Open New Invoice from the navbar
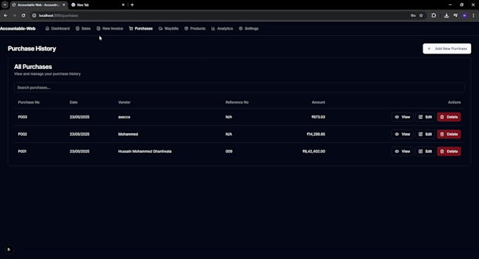Screen dimensions: 479x259 click(110, 28)
